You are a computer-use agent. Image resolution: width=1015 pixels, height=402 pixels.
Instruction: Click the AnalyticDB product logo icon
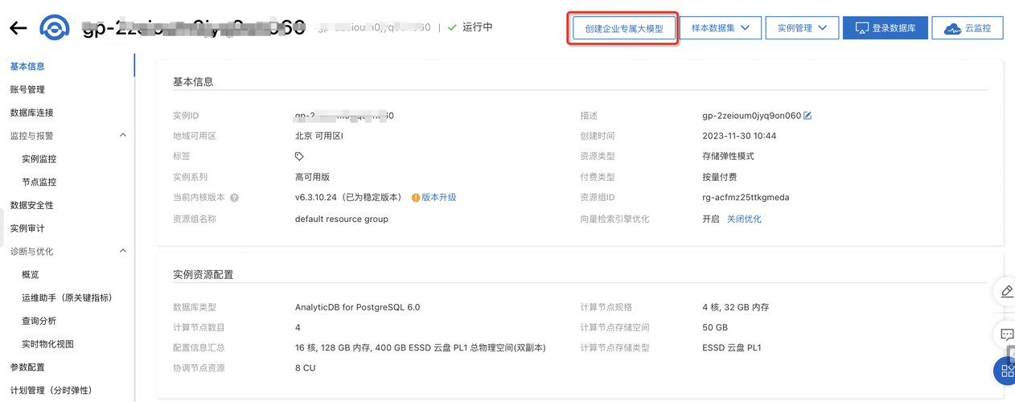tap(54, 28)
